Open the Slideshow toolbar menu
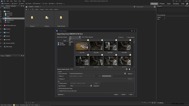The image size is (189, 106). 37,4
